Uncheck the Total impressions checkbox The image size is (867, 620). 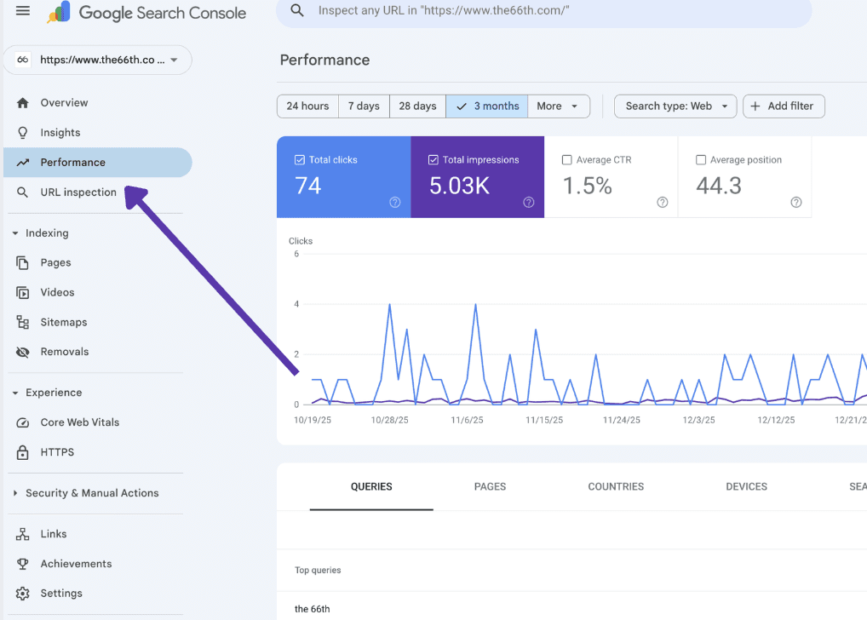coord(433,160)
